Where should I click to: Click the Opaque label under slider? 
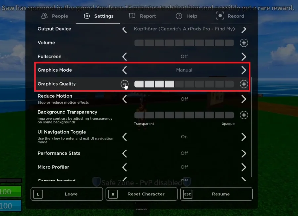228,124
